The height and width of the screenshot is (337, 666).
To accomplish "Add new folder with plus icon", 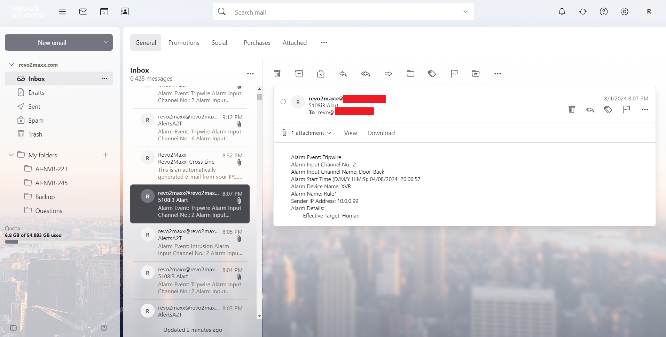I will [x=106, y=155].
